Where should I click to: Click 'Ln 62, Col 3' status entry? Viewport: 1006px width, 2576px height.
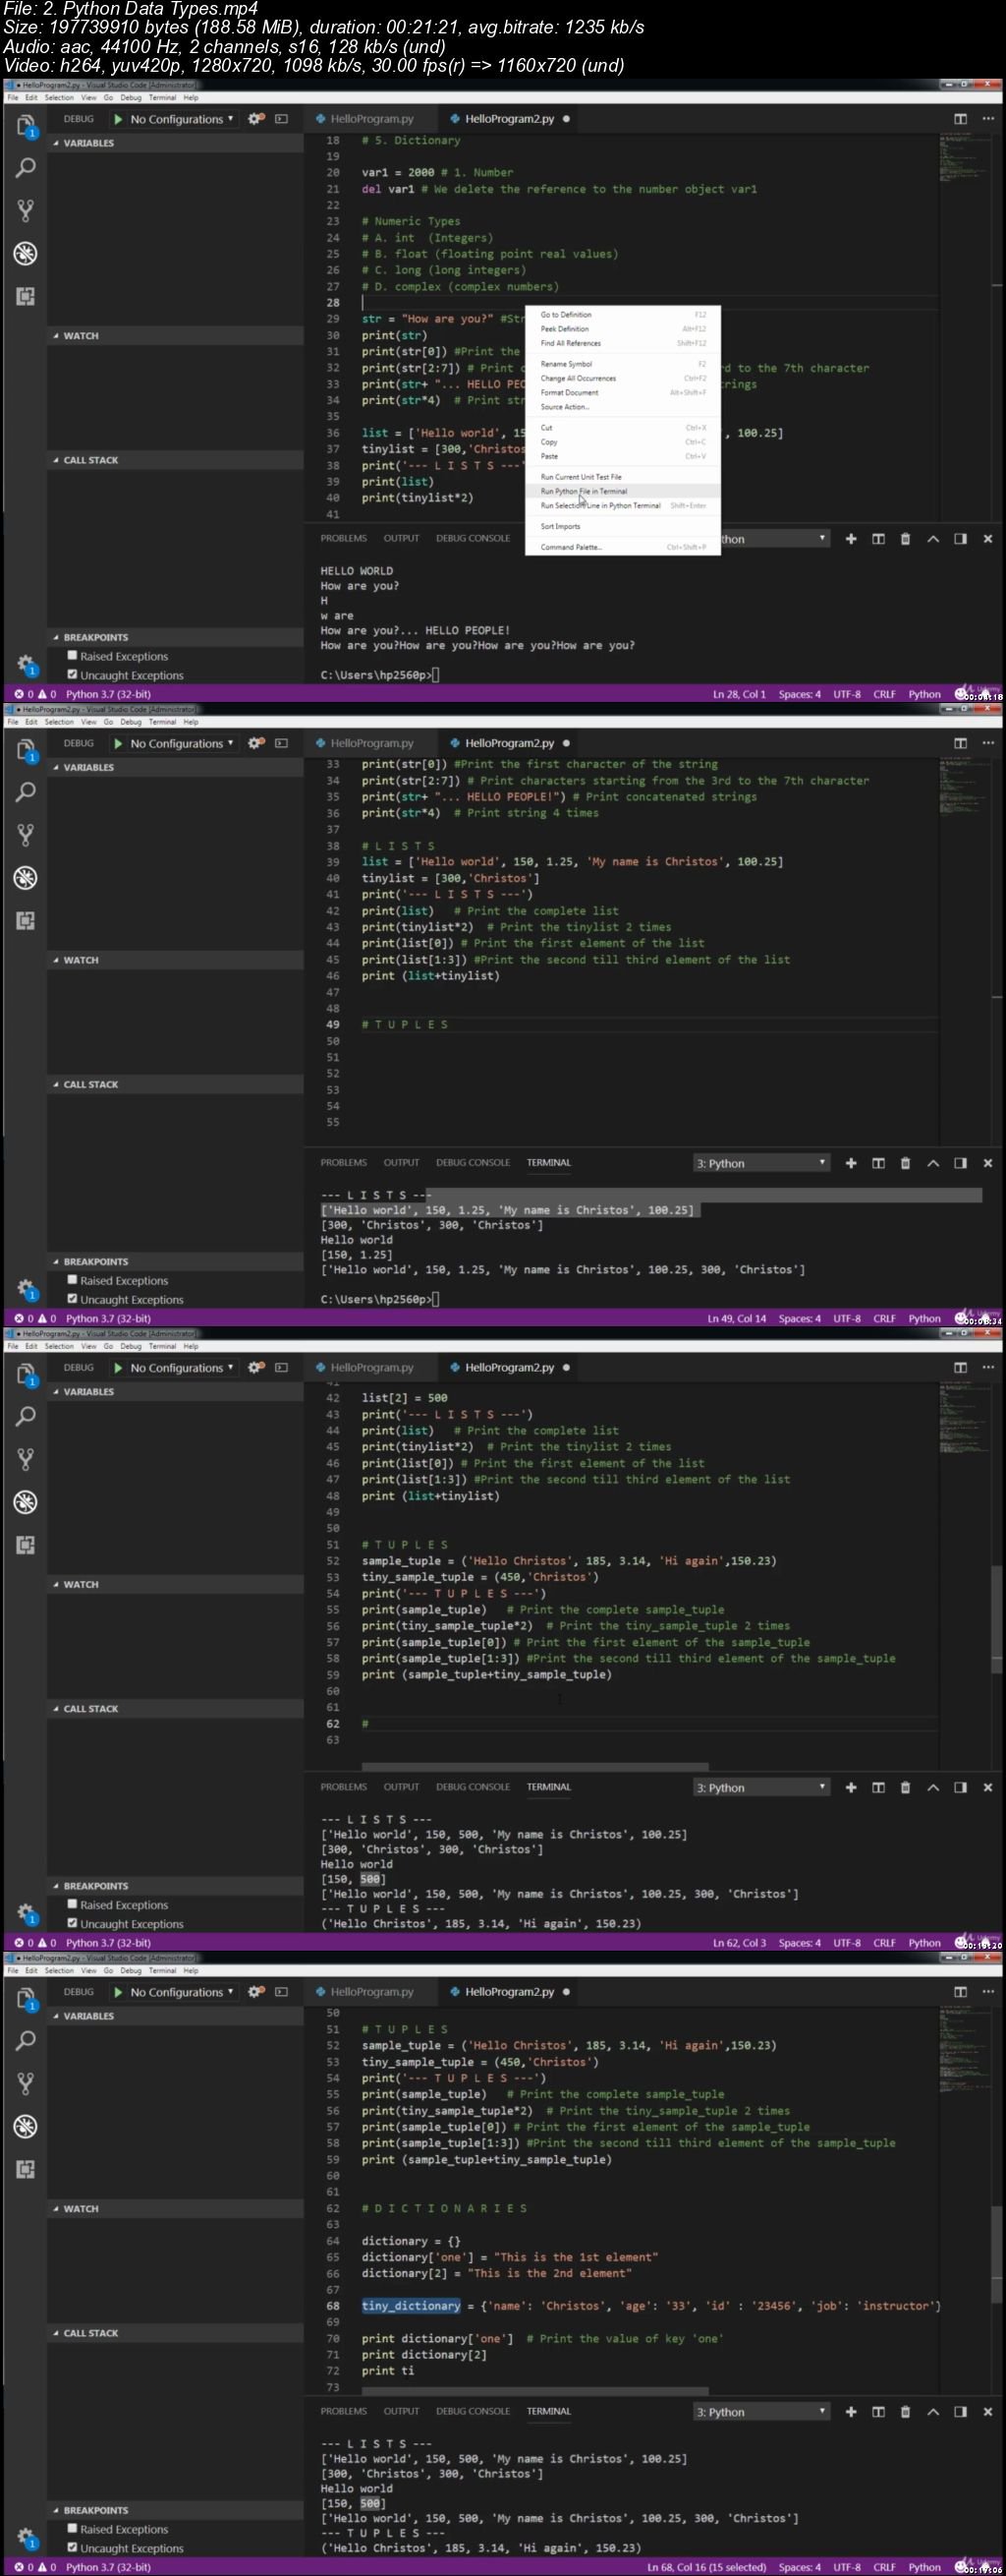[x=739, y=1943]
